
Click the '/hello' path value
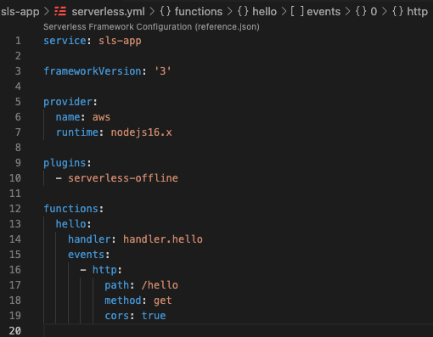click(160, 285)
